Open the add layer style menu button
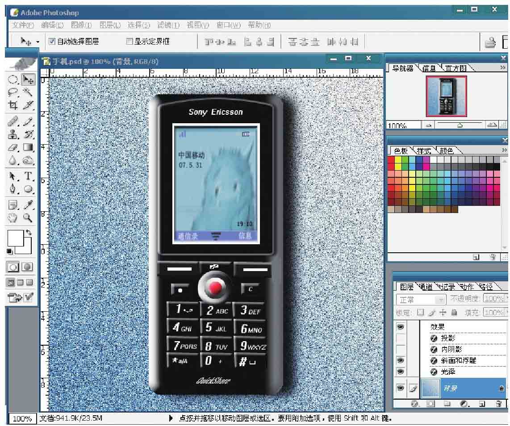 click(414, 404)
